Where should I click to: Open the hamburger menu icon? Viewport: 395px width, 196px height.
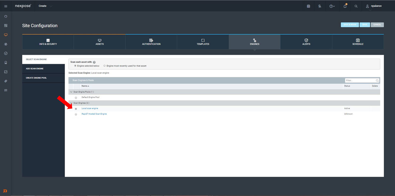(x=6, y=6)
